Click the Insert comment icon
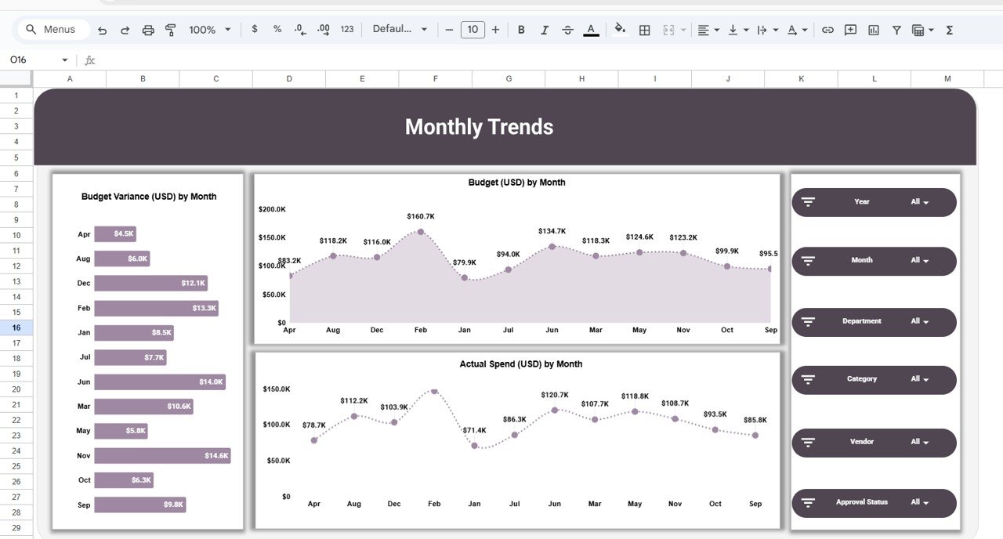Image resolution: width=1003 pixels, height=539 pixels. click(850, 29)
